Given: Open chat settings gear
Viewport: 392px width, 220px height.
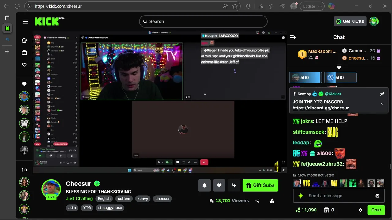Looking at the screenshot, I should pyautogui.click(x=360, y=210).
